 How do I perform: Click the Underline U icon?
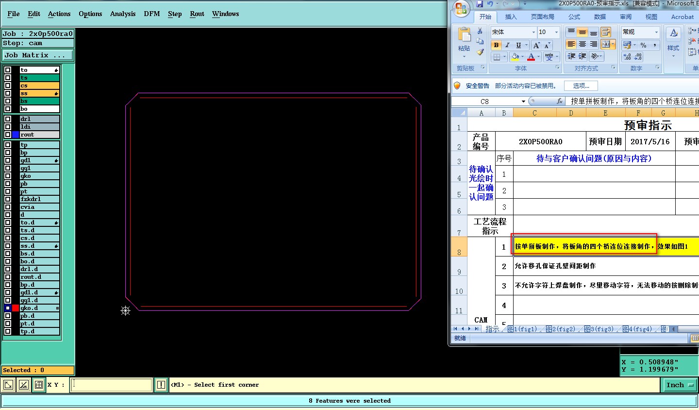pyautogui.click(x=518, y=45)
